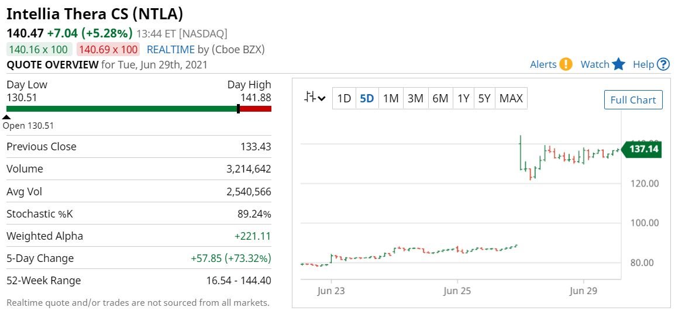Click the Stochastic %K value 89.24%

pyautogui.click(x=253, y=214)
